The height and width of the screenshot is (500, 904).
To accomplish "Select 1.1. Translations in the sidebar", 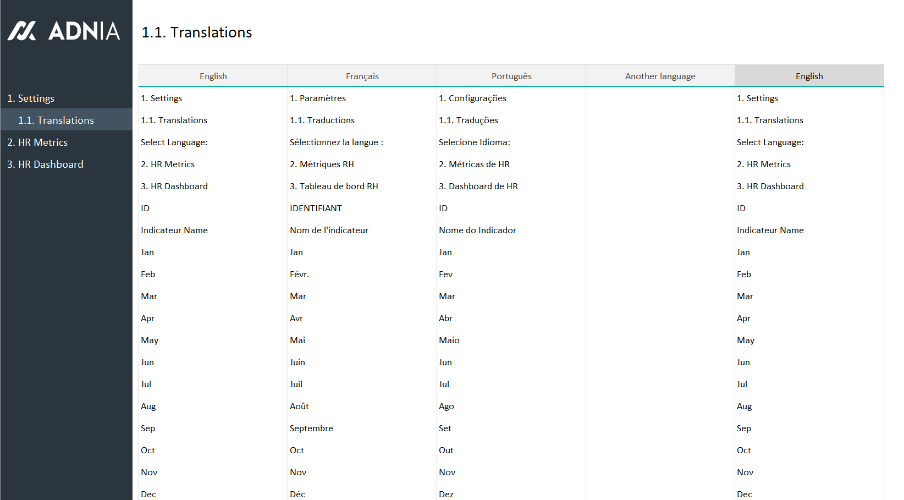I will click(56, 120).
